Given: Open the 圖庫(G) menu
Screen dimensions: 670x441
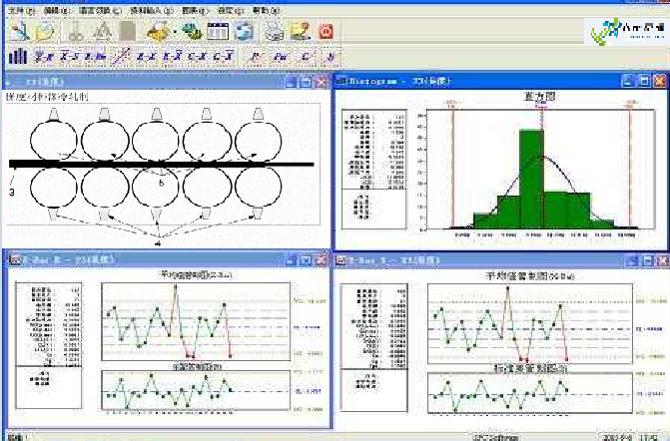Looking at the screenshot, I should click(195, 11).
